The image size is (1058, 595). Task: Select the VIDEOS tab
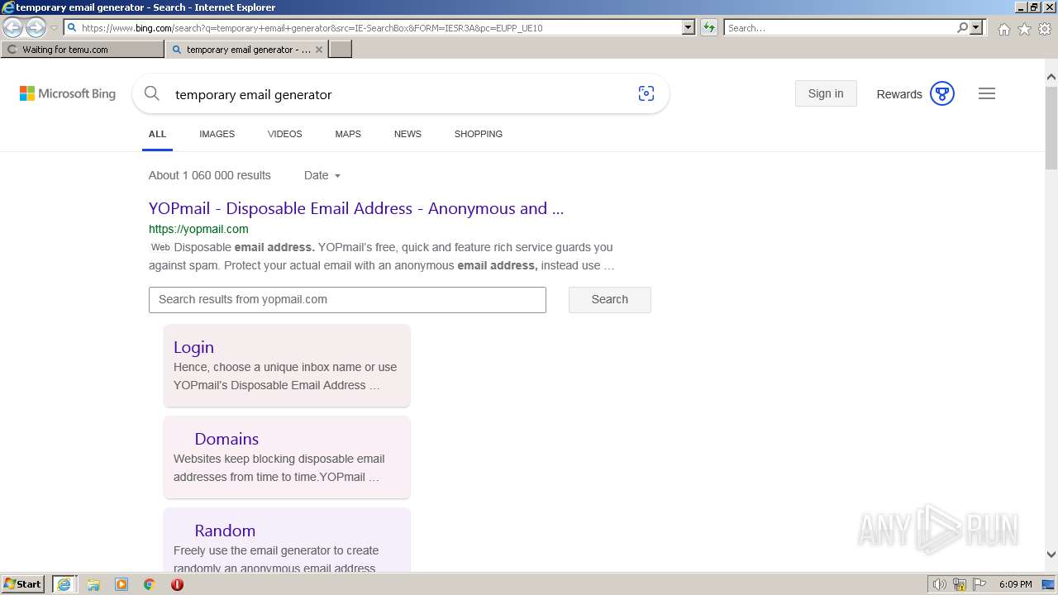coord(284,134)
